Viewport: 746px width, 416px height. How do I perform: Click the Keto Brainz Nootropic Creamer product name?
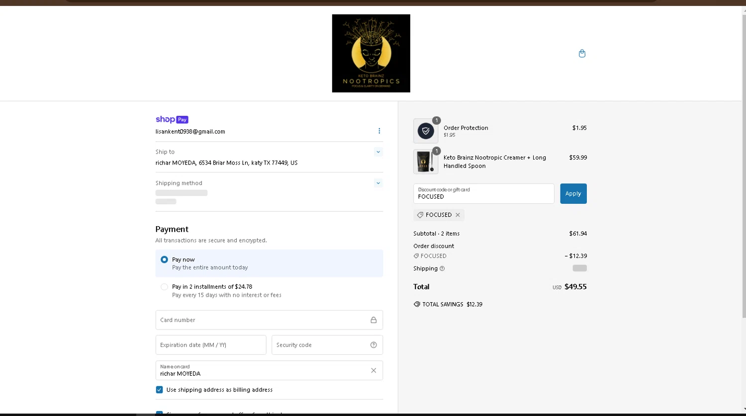coord(495,162)
